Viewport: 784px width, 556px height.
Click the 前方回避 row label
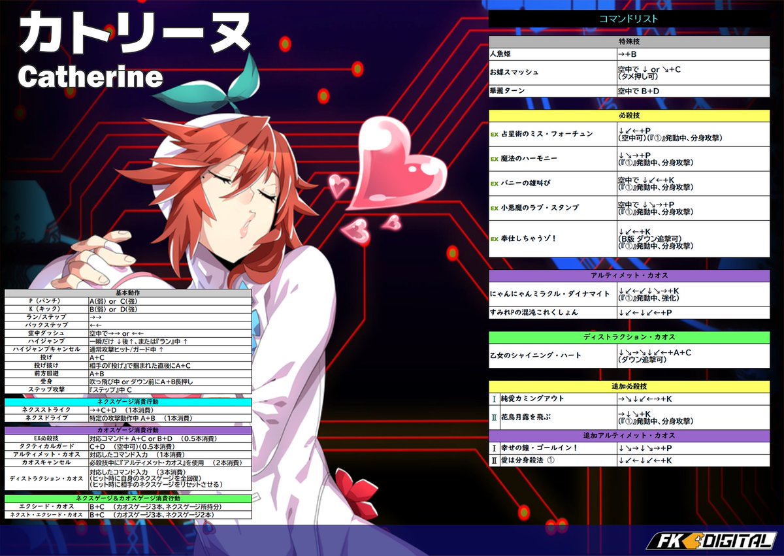[46, 373]
